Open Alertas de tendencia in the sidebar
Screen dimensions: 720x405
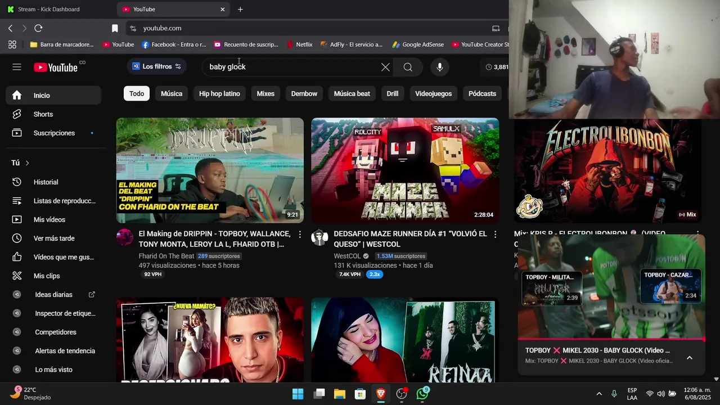coord(53,350)
